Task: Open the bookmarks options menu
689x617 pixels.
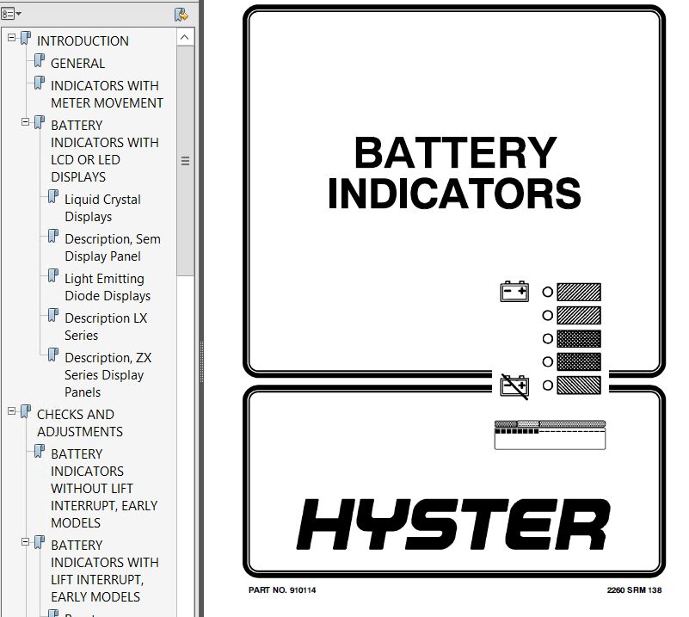Action: pos(10,14)
